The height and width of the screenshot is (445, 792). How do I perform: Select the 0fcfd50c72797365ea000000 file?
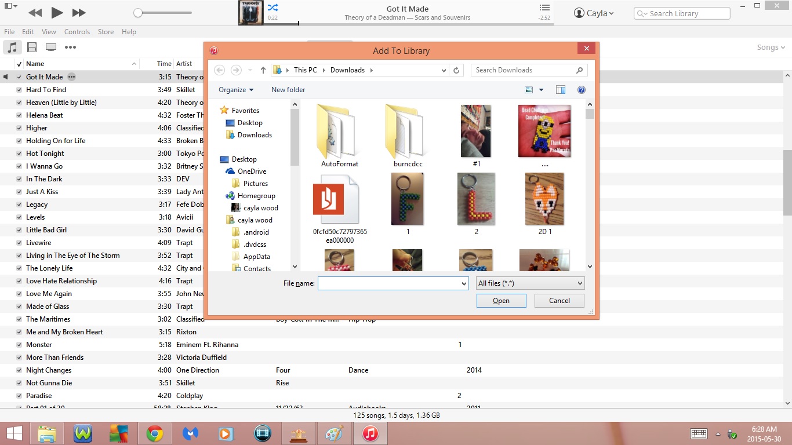tap(340, 209)
